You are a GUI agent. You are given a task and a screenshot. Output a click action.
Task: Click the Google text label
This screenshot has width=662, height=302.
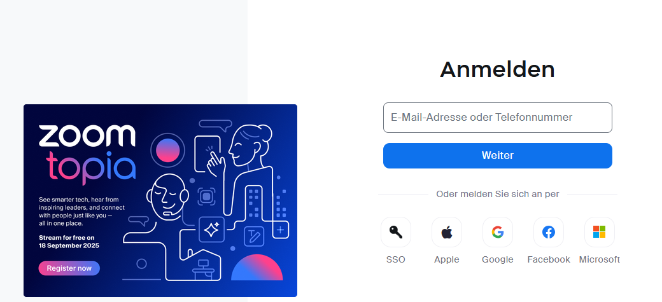pyautogui.click(x=498, y=260)
